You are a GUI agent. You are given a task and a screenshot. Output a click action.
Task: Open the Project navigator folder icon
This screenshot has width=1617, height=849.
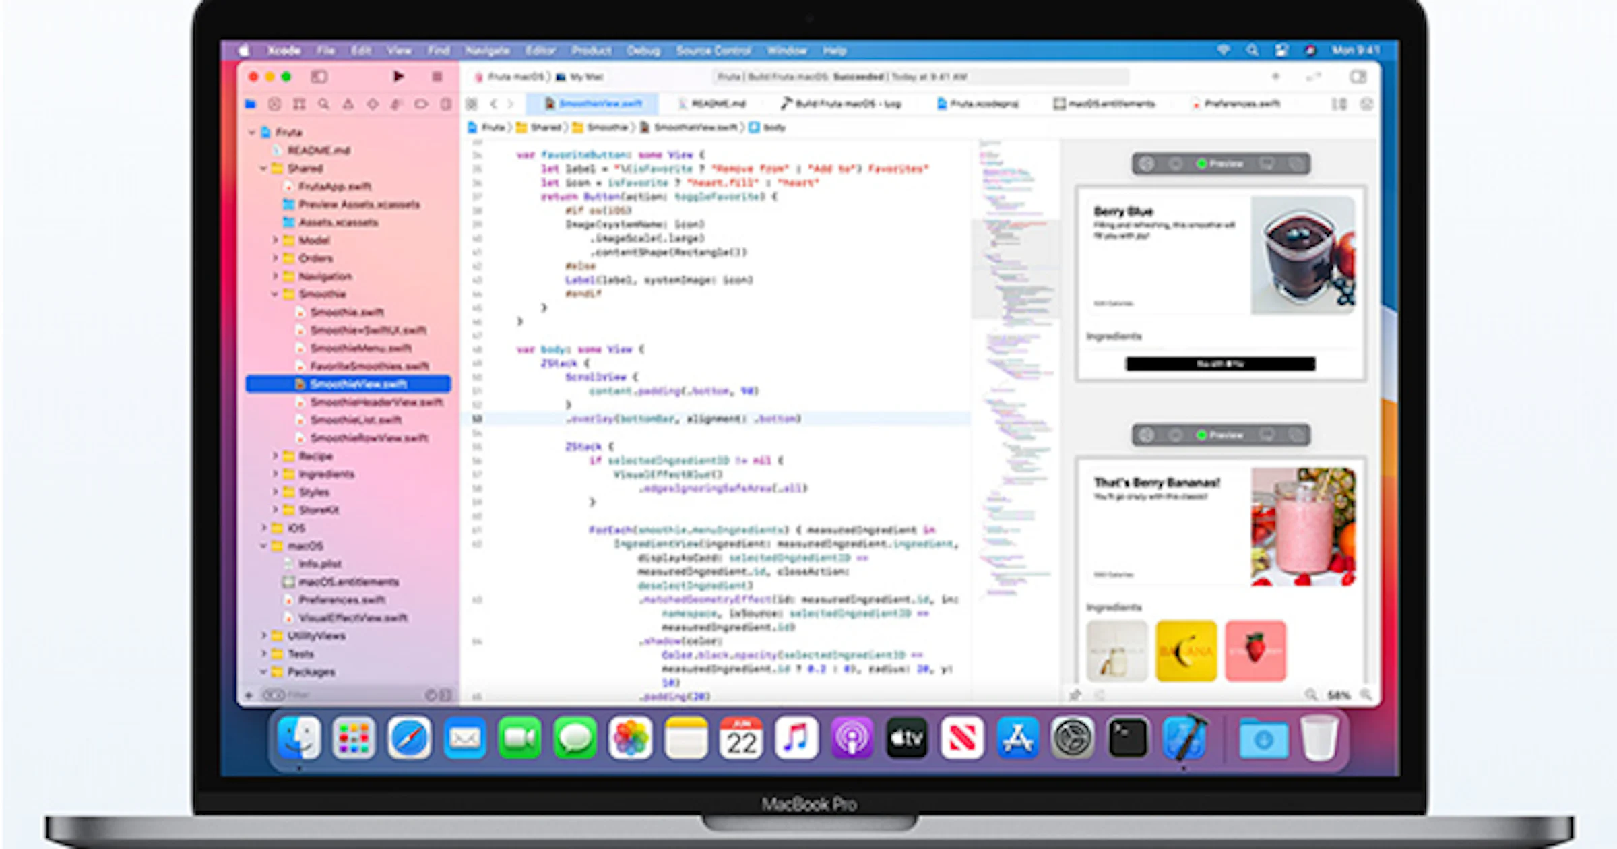251,104
